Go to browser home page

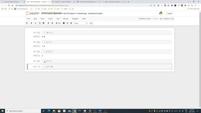tap(12, 6)
